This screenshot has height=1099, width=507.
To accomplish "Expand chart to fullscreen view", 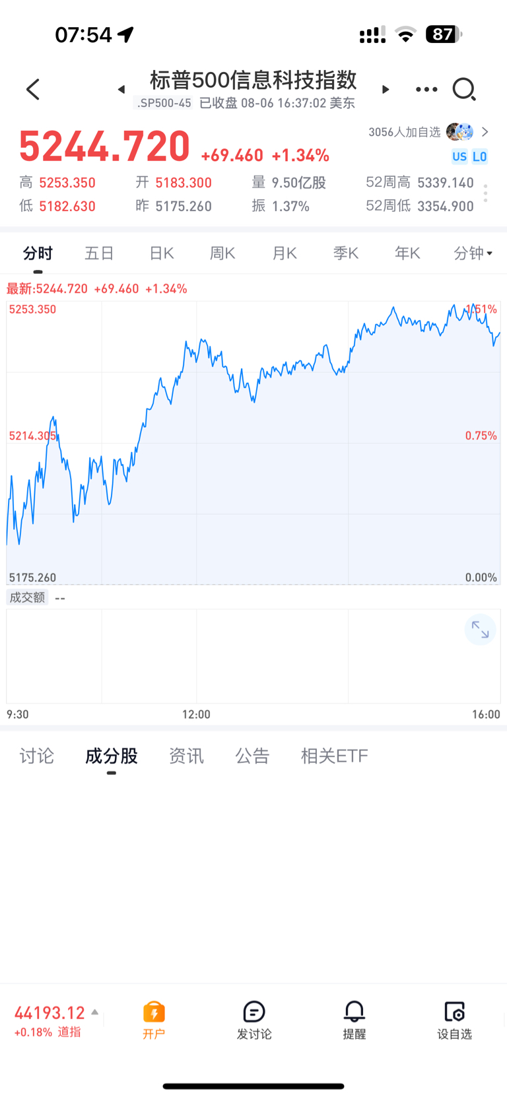I will coord(480,630).
